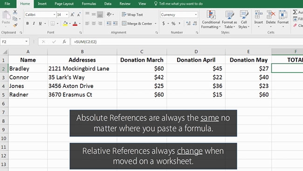Click the Paste clipboard icon
This screenshot has width=303, height=171.
[x=6, y=15]
